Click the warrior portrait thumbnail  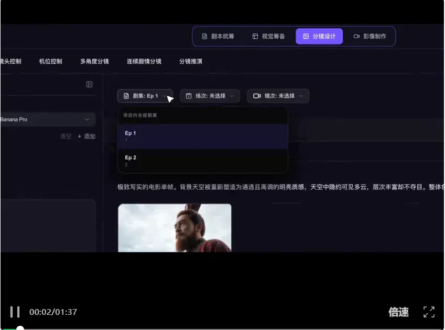(x=175, y=227)
